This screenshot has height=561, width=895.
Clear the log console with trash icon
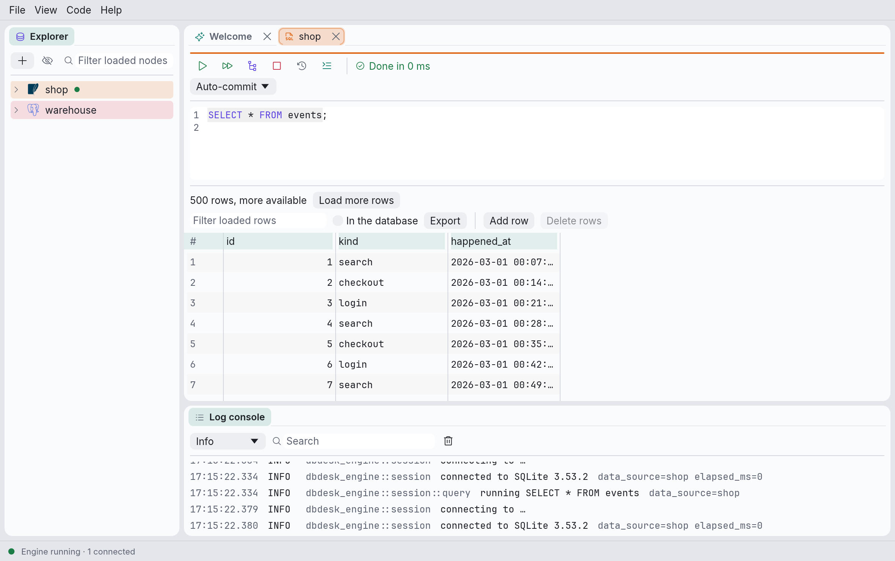(448, 441)
